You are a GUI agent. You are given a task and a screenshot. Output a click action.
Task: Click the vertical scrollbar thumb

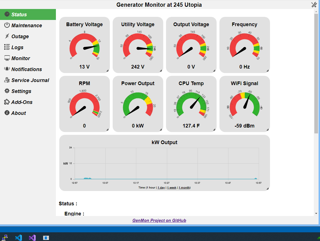click(316, 74)
